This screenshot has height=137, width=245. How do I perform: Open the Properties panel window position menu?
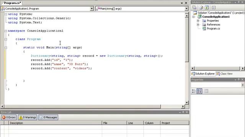click(x=235, y=80)
